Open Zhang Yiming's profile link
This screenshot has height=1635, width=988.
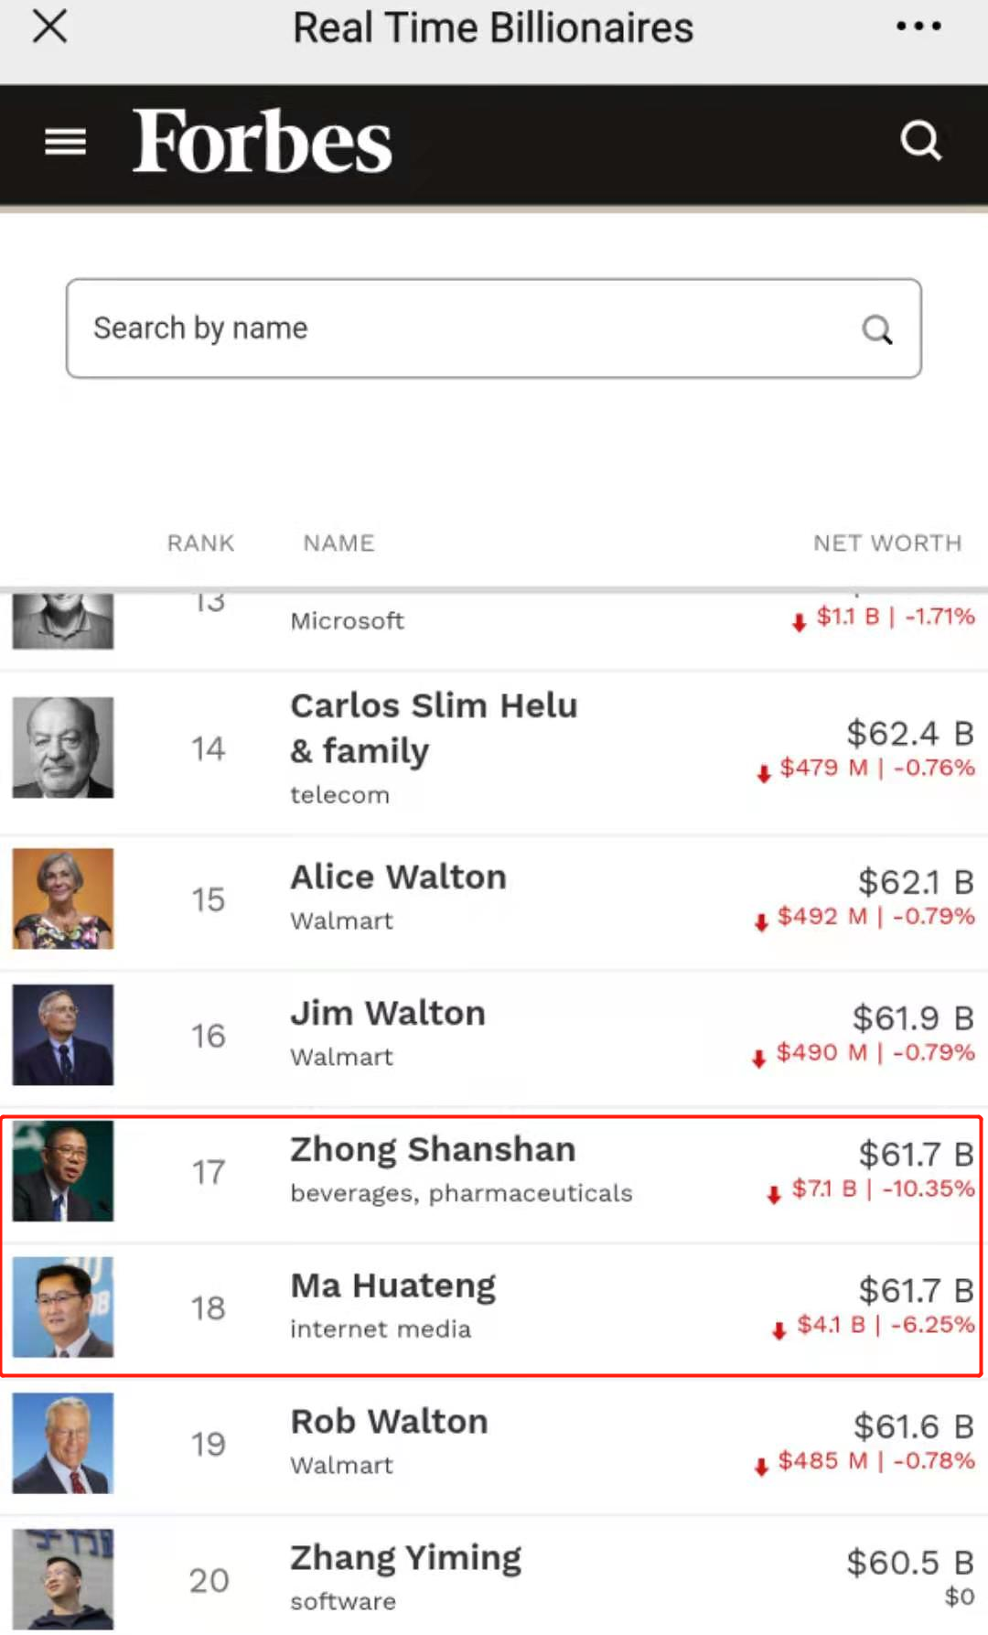pyautogui.click(x=405, y=1557)
